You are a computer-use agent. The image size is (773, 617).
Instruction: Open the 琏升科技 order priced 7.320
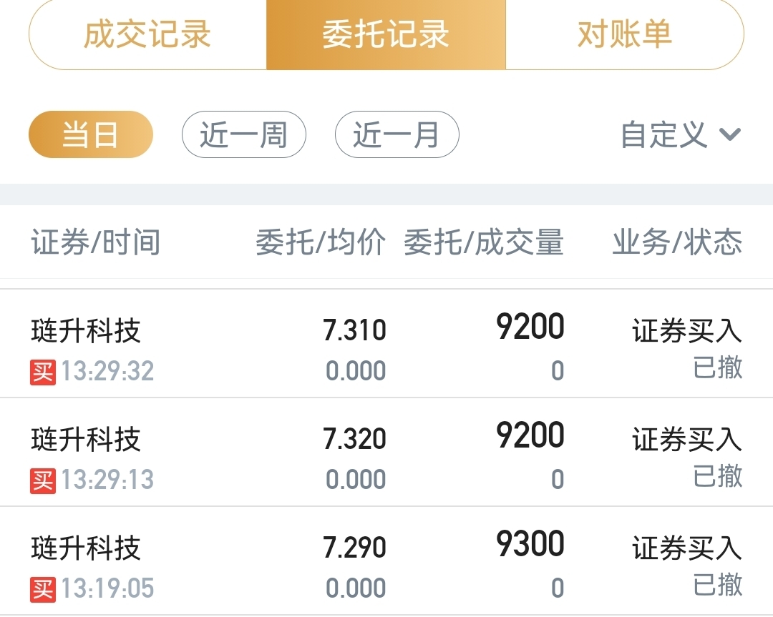click(386, 452)
